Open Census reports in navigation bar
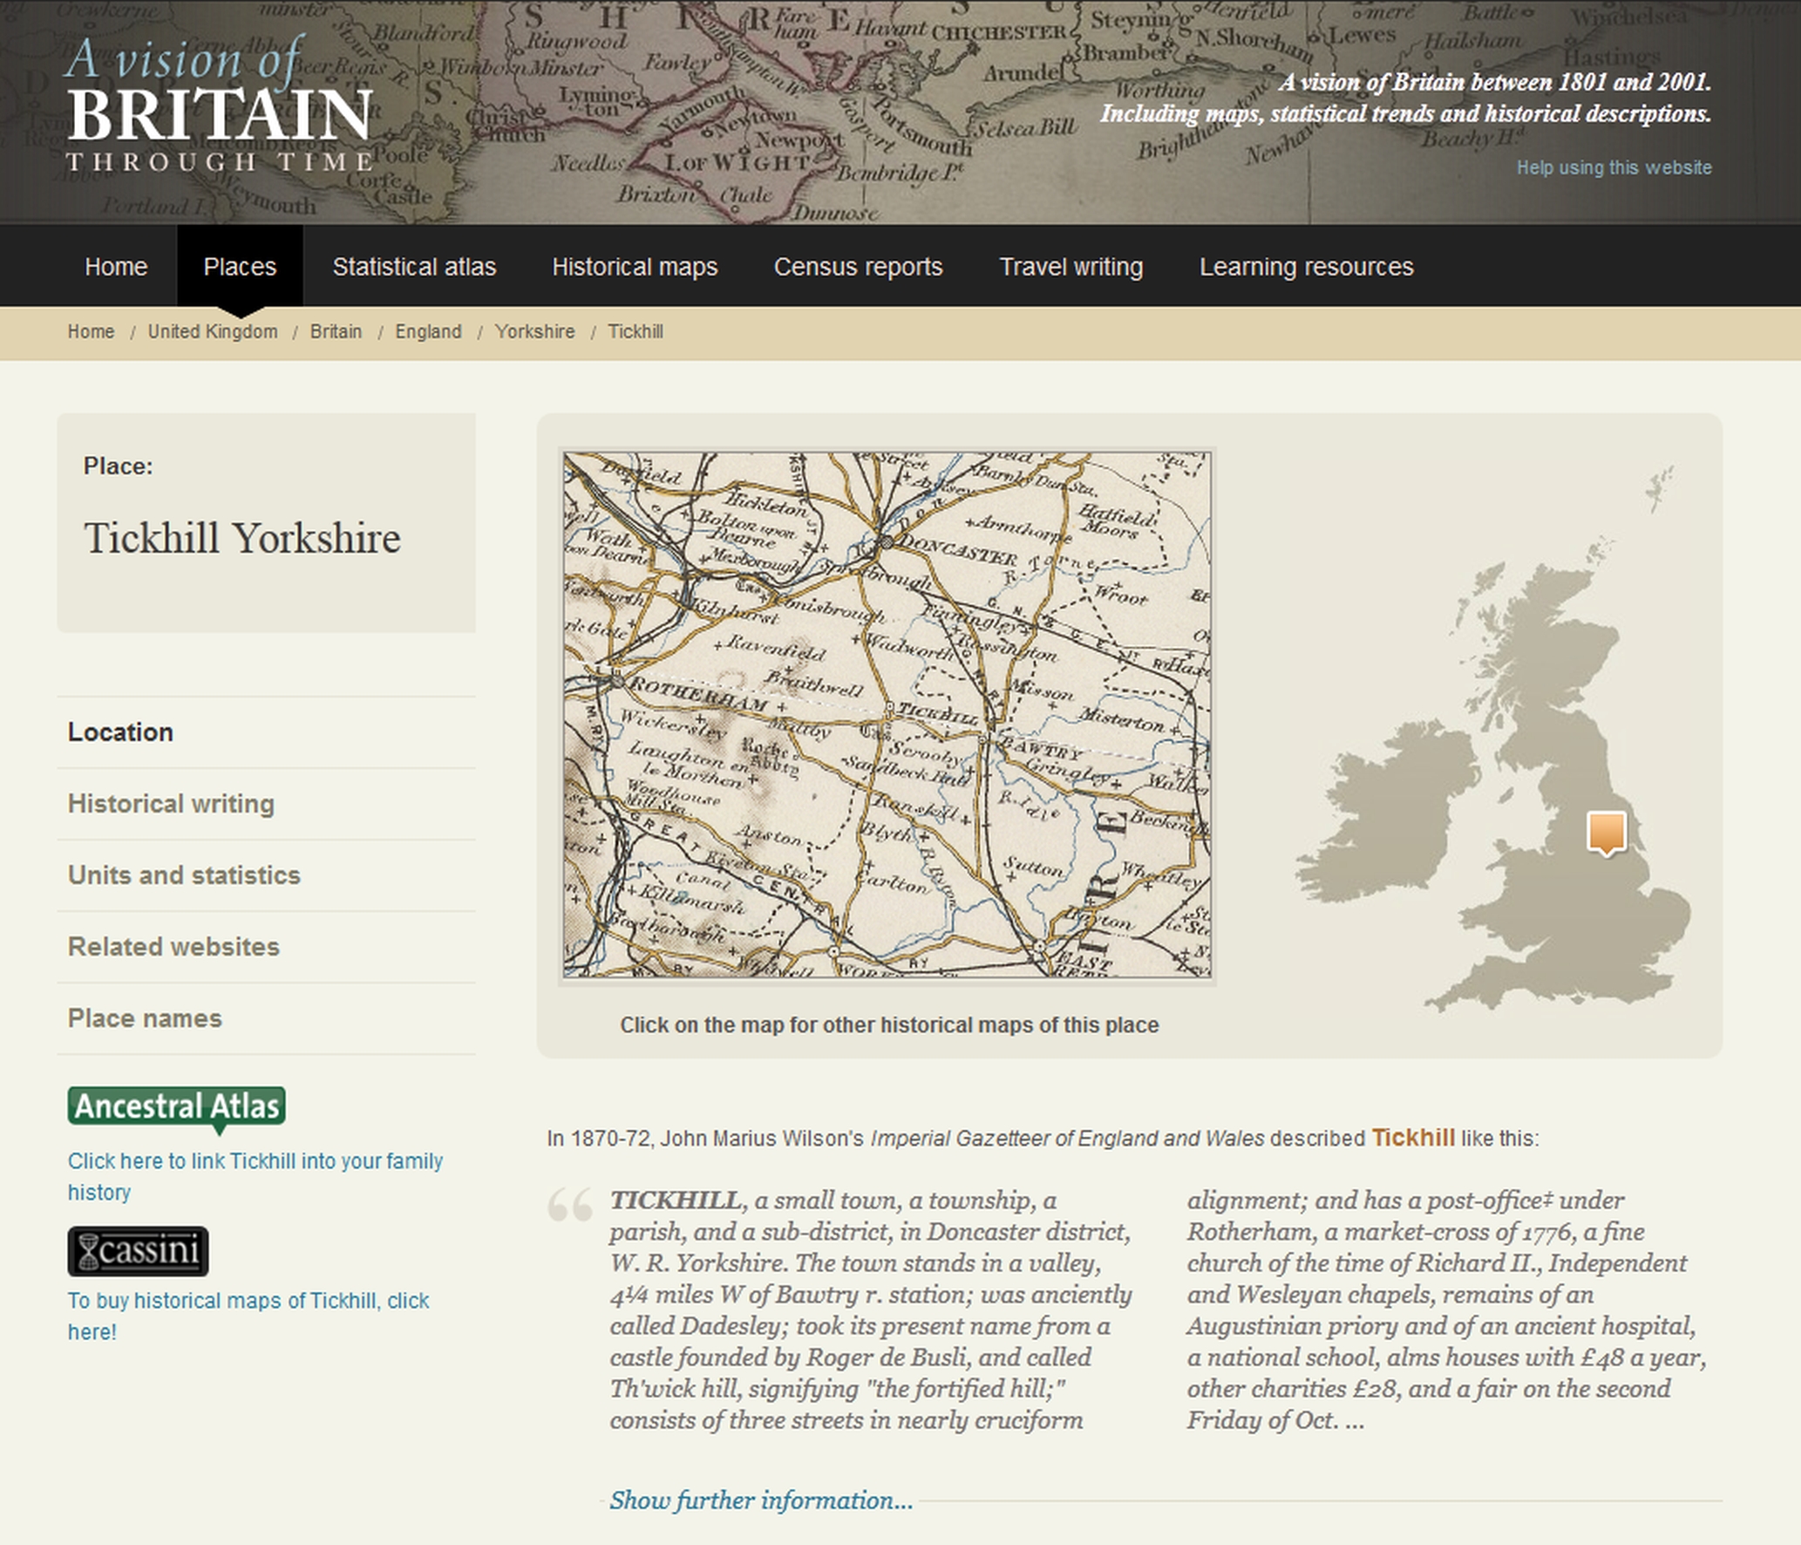The width and height of the screenshot is (1801, 1545). [x=859, y=266]
